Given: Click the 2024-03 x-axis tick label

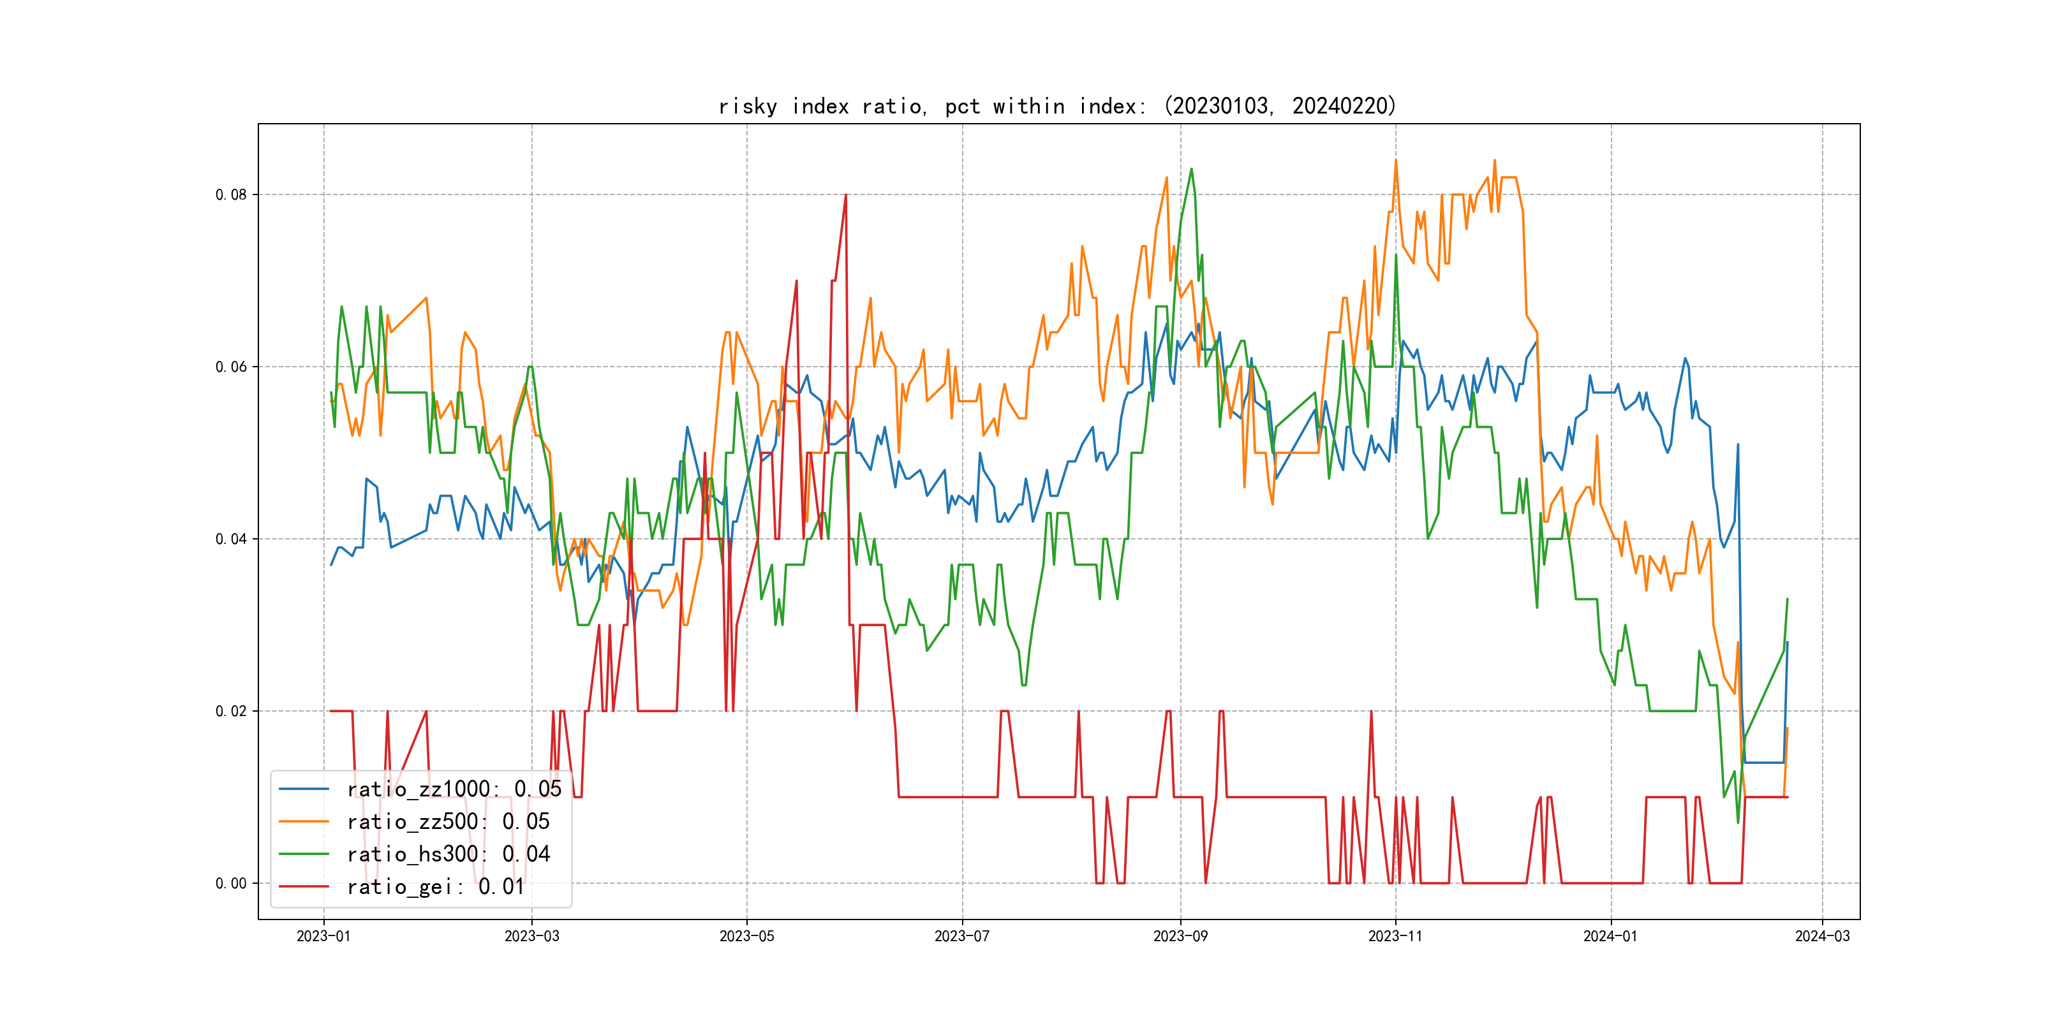Looking at the screenshot, I should coord(1822,936).
